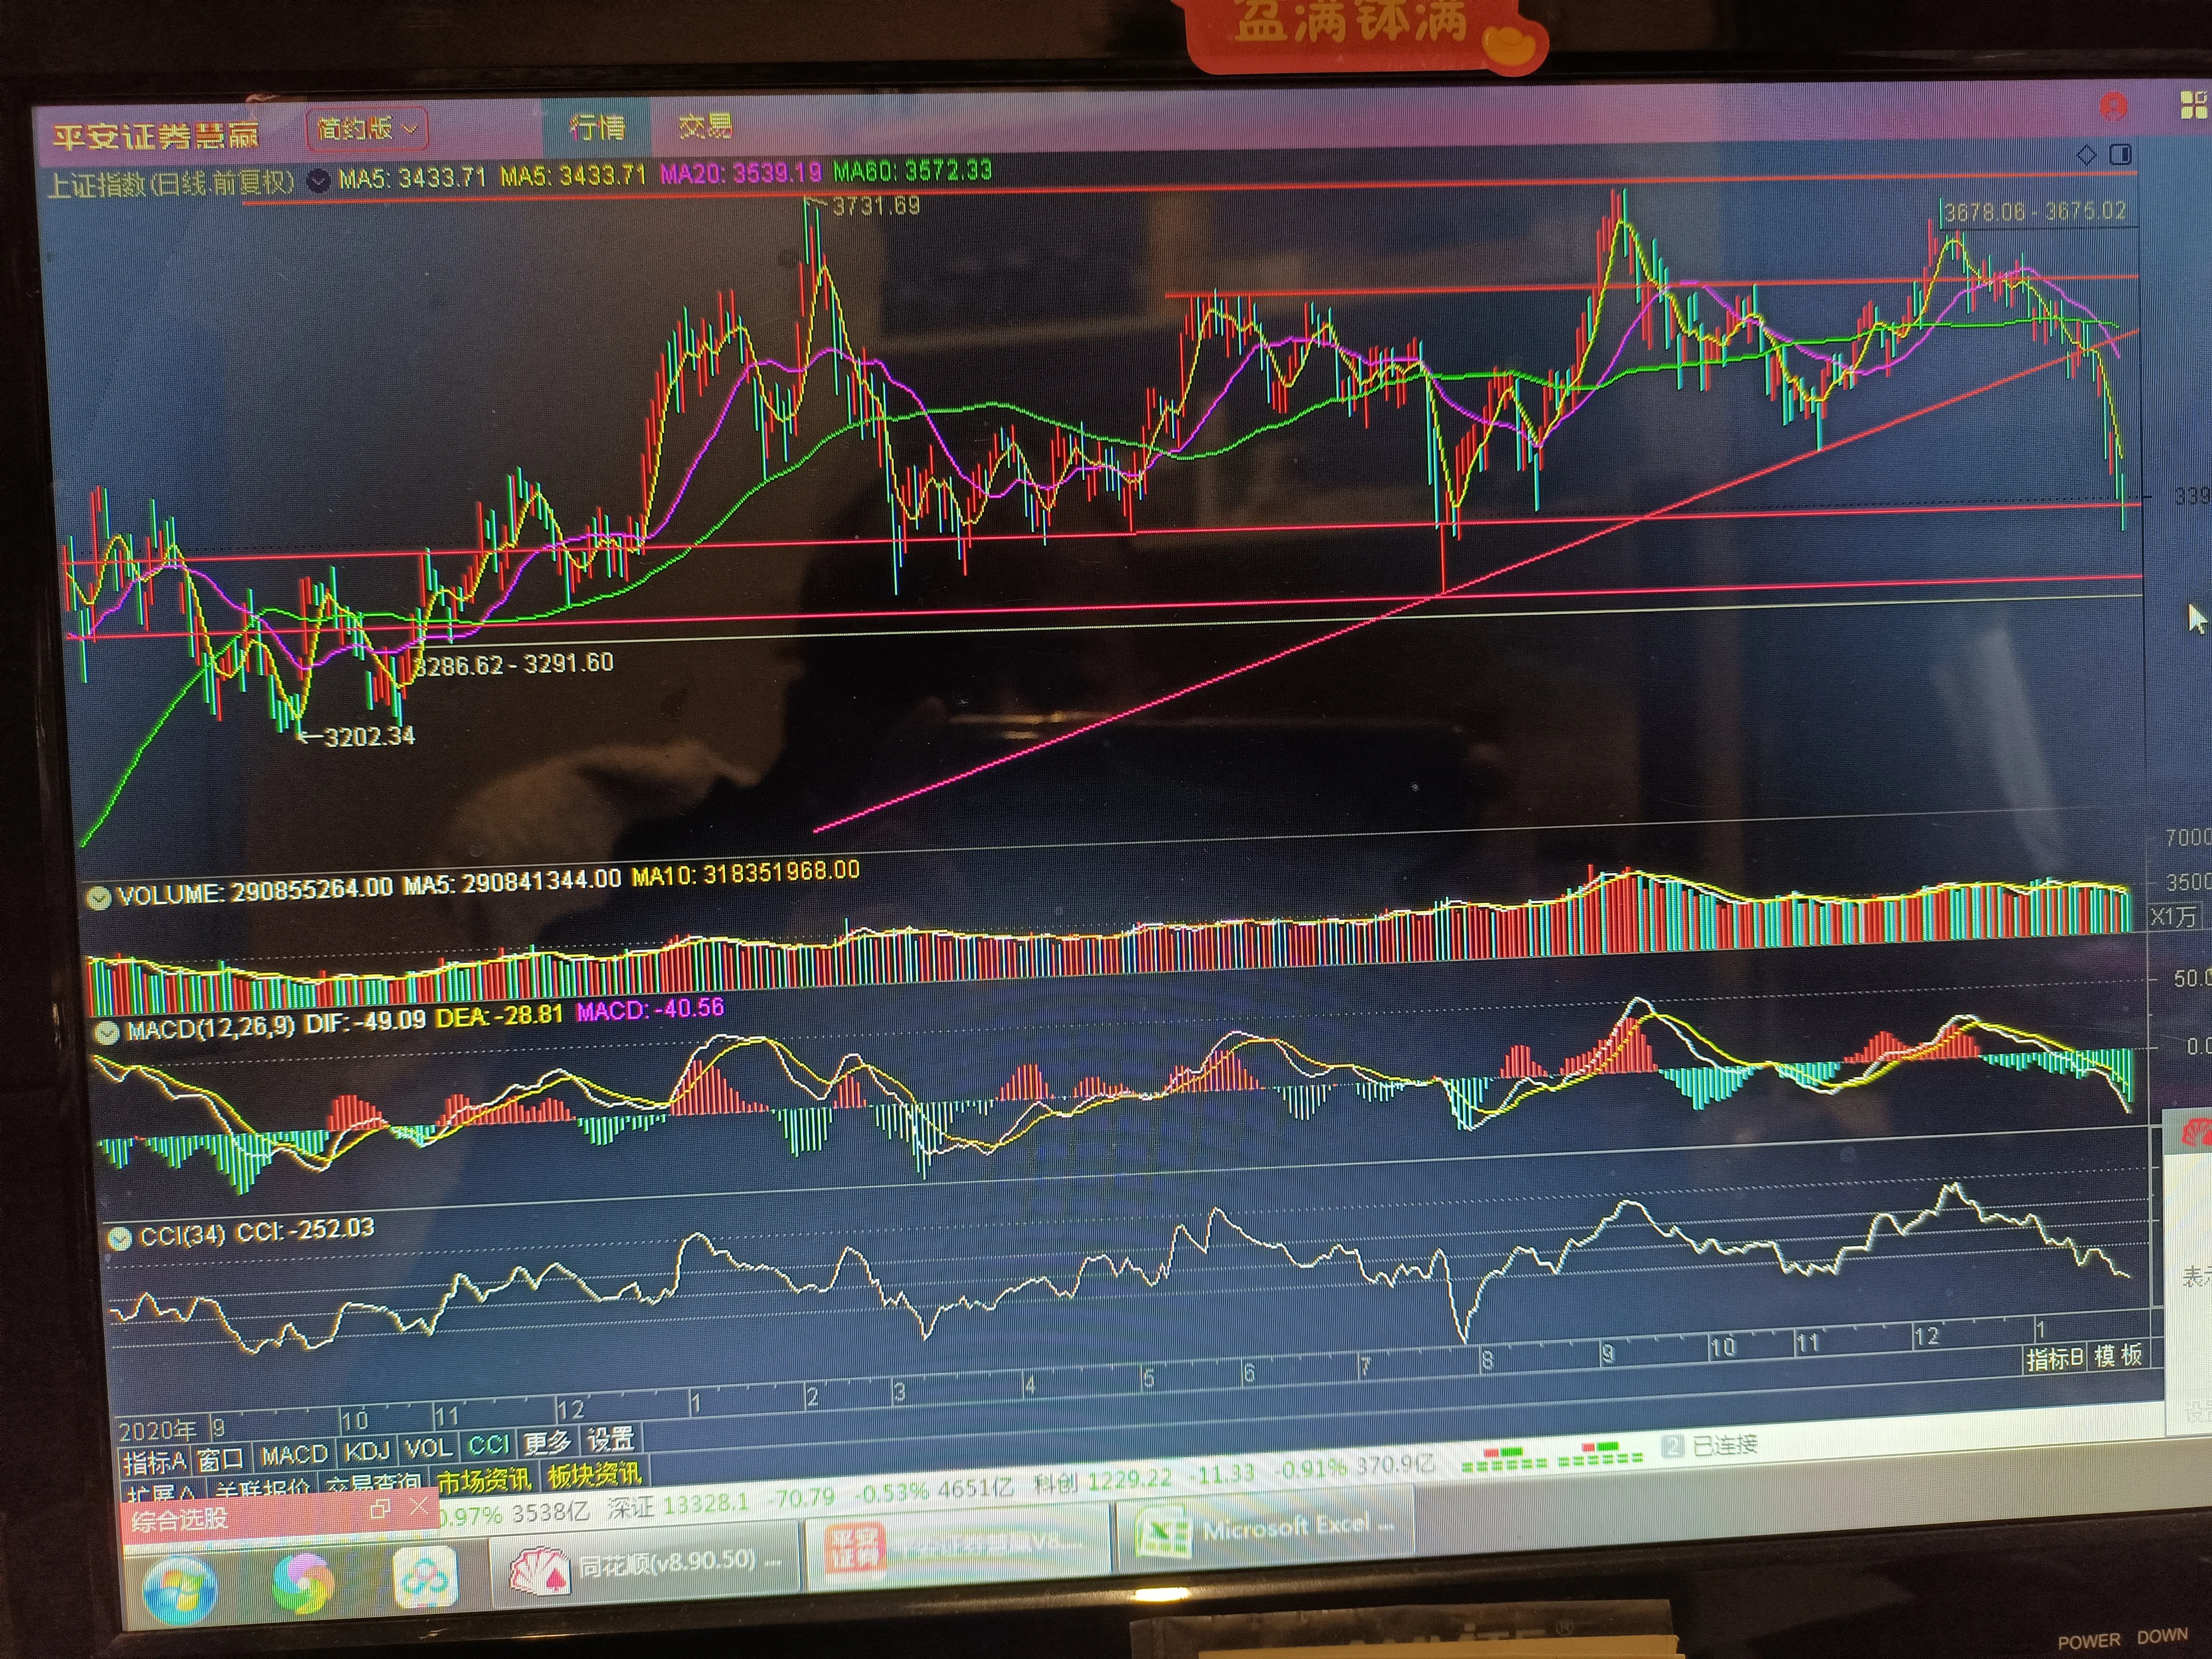Viewport: 2212px width, 1659px height.
Task: Select the 模板 tab at right
Action: pos(2118,1355)
